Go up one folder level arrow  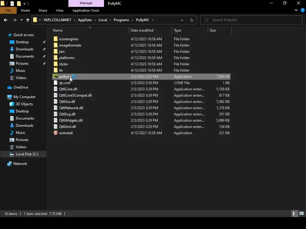(28, 20)
